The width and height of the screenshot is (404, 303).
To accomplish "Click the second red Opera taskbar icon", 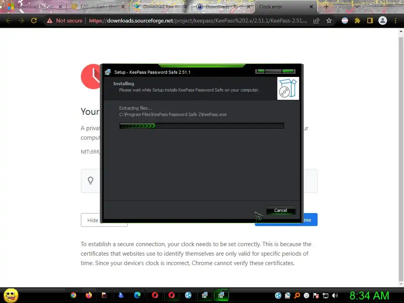I will (172, 295).
